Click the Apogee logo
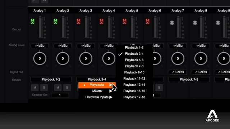 pyautogui.click(x=212, y=116)
